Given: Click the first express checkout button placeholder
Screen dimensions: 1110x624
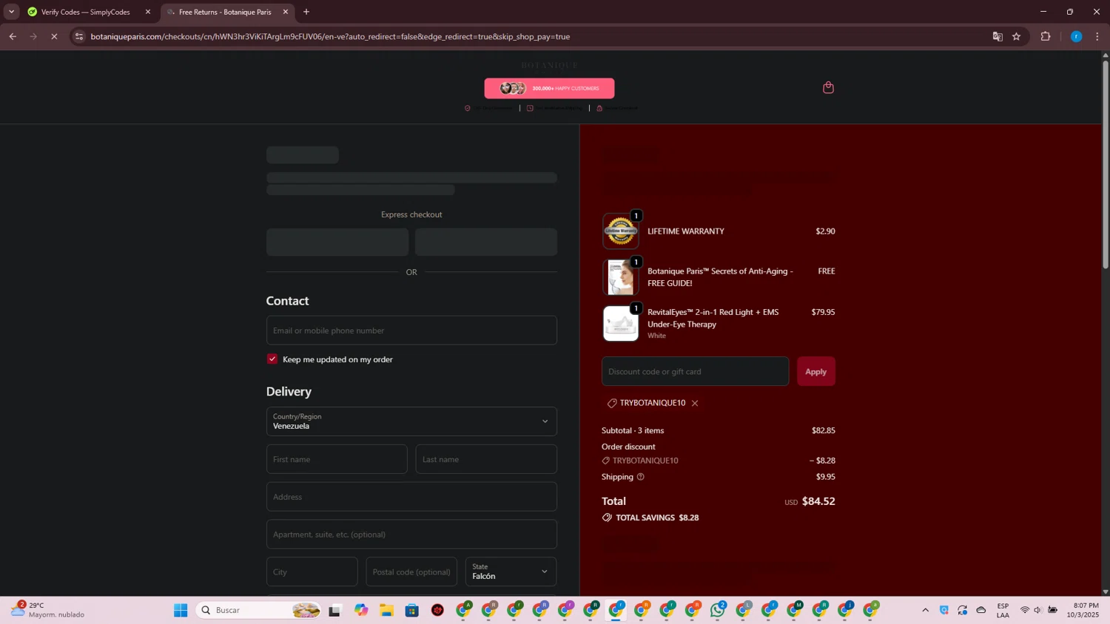Looking at the screenshot, I should pos(337,242).
